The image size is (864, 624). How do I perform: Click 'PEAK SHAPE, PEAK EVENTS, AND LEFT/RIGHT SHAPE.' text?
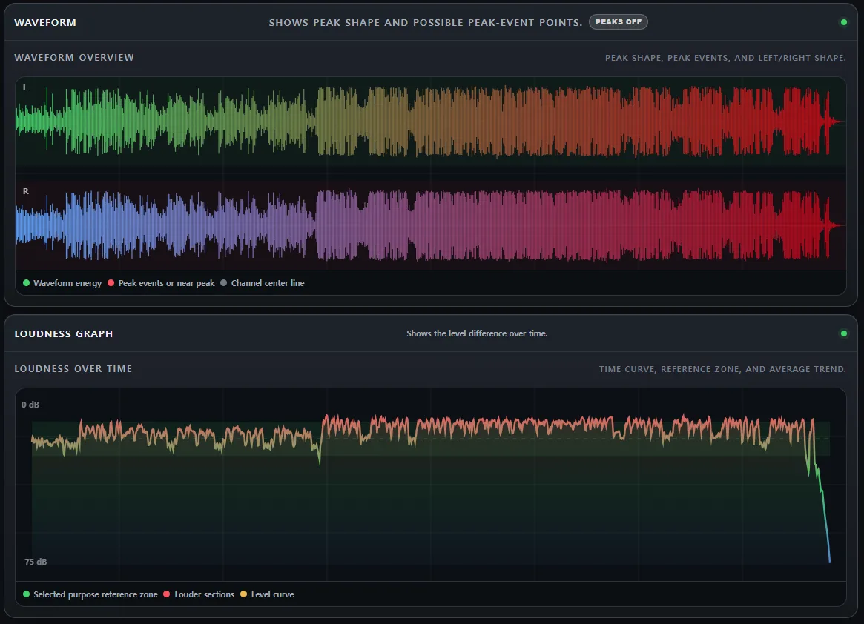tap(726, 58)
